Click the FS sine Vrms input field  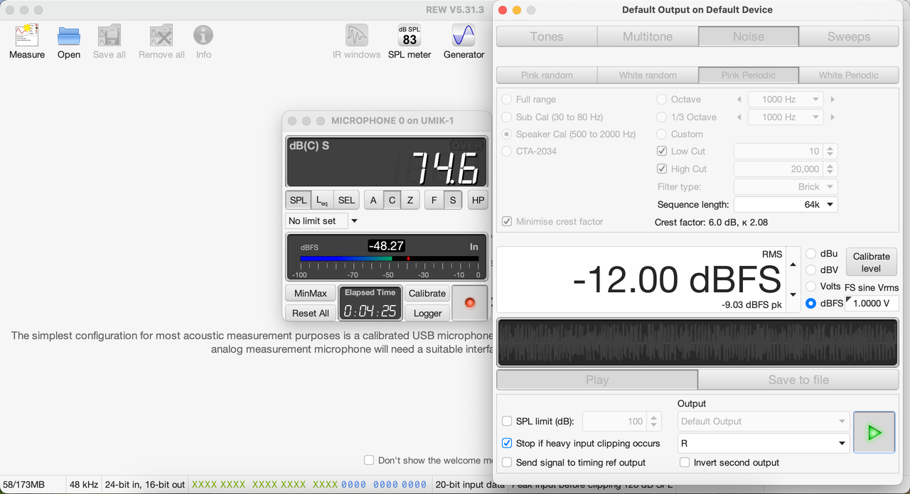(872, 304)
